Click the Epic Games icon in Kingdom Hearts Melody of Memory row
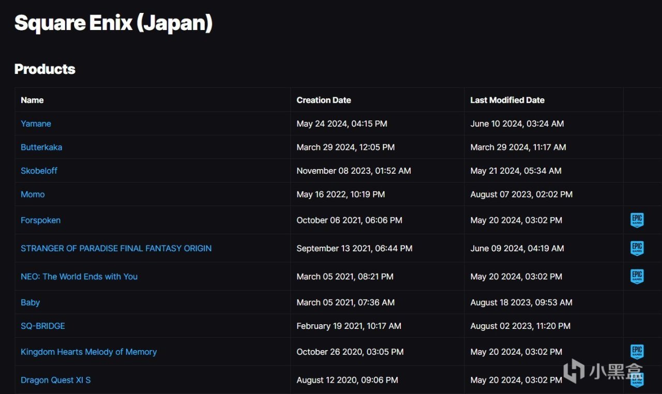This screenshot has height=394, width=662. pyautogui.click(x=637, y=352)
